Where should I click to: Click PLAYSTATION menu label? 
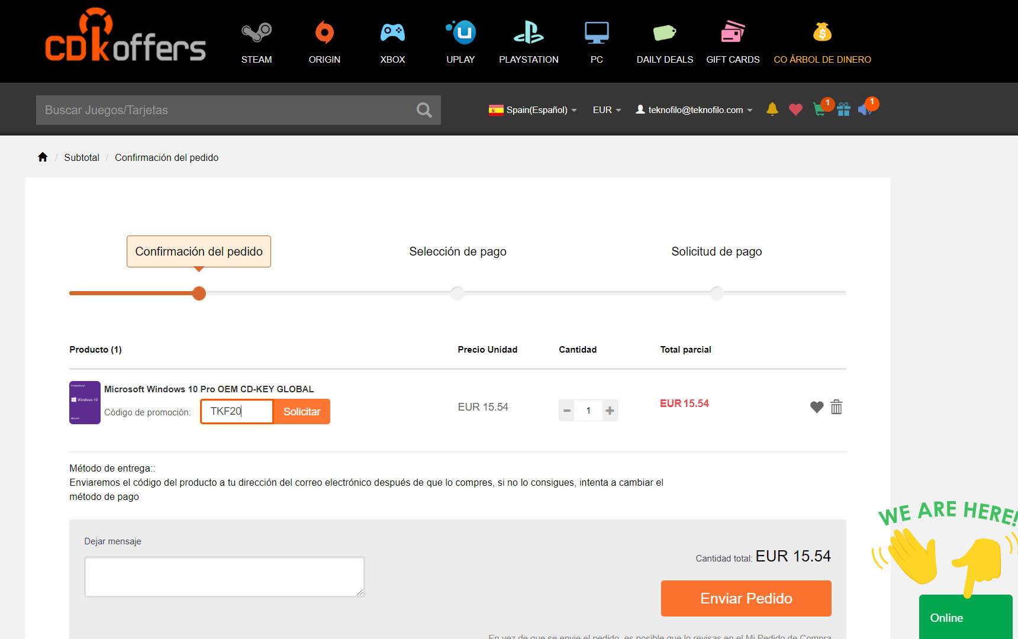tap(529, 60)
